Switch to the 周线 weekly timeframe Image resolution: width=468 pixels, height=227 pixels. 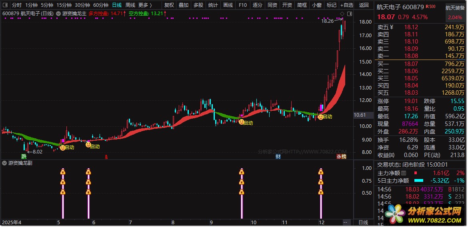[x=130, y=5]
